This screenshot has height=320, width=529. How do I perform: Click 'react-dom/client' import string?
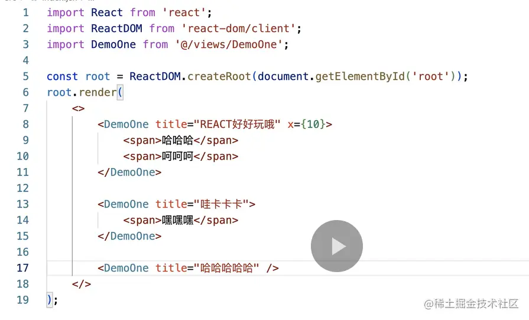[239, 29]
